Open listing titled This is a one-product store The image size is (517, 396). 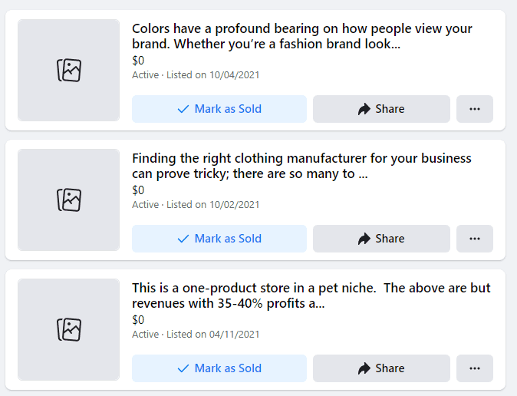(311, 295)
